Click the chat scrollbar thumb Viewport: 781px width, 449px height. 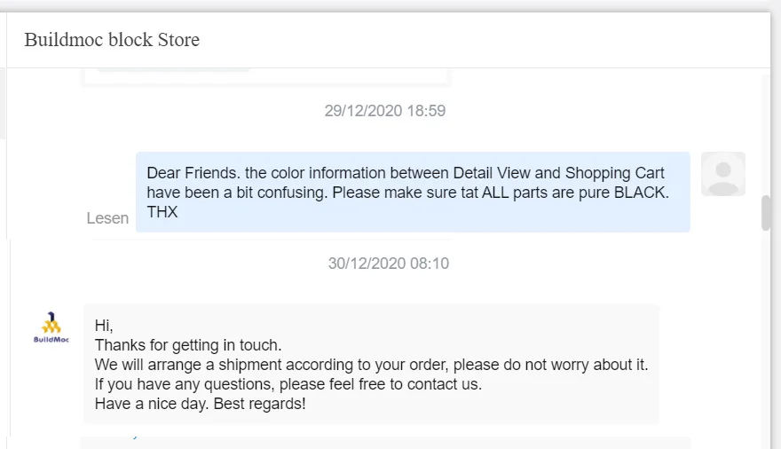766,213
